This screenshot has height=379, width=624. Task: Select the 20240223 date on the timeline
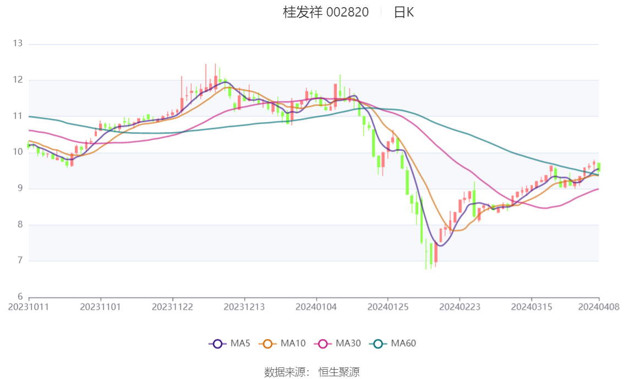459,306
